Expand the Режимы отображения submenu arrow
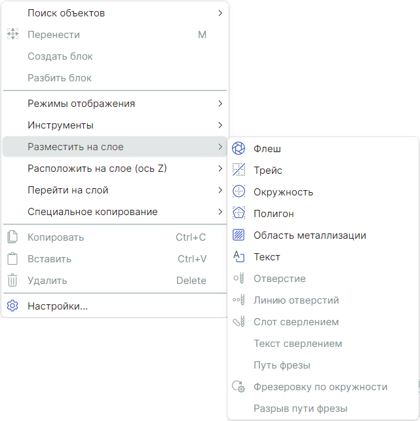This screenshot has width=420, height=421. click(220, 104)
